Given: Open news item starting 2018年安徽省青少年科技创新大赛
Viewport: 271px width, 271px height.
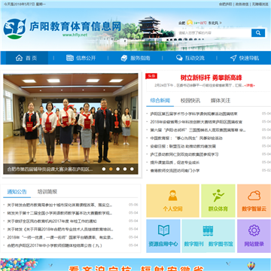Looking at the screenshot, I should pyautogui.click(x=196, y=122).
